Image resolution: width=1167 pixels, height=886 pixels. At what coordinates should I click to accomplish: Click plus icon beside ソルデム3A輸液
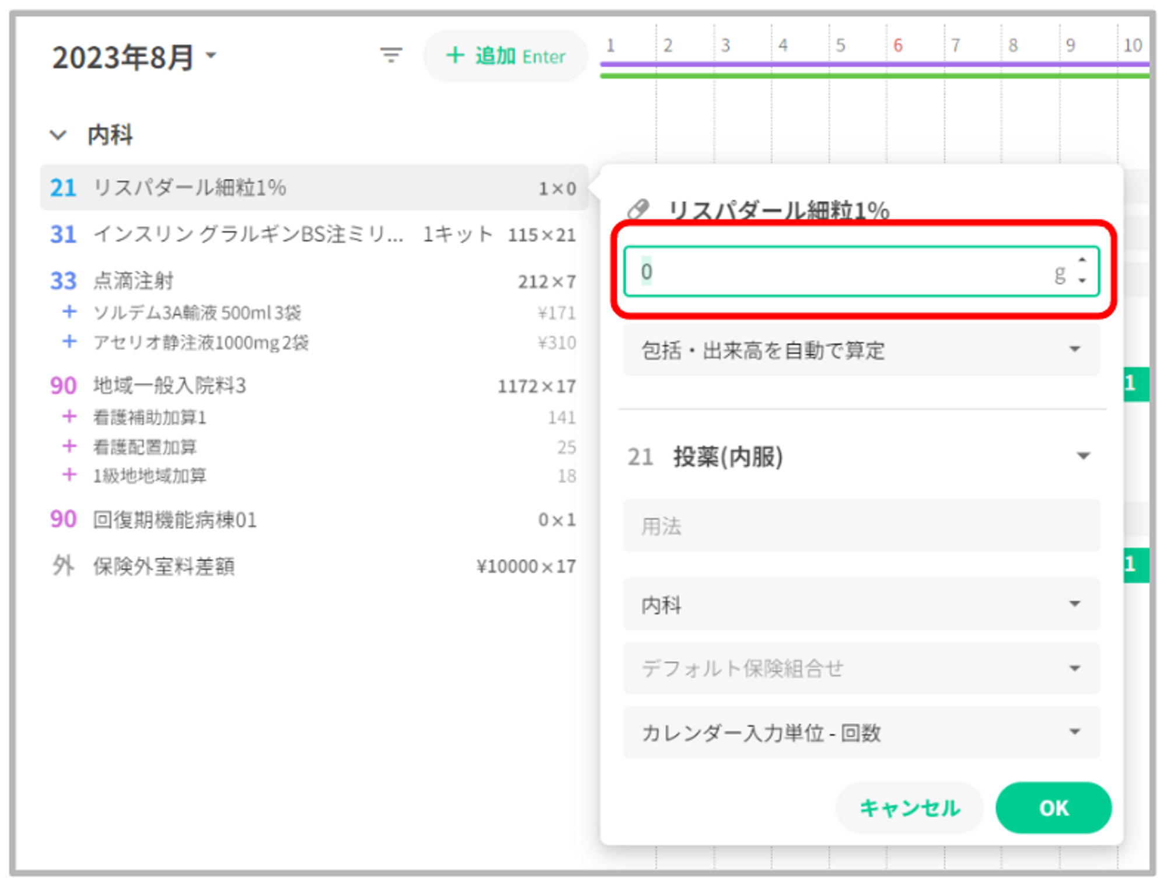point(69,312)
